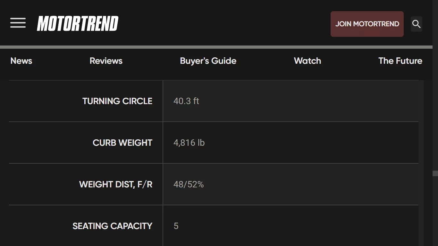Click the Seating Capacity label
The height and width of the screenshot is (246, 438).
112,226
